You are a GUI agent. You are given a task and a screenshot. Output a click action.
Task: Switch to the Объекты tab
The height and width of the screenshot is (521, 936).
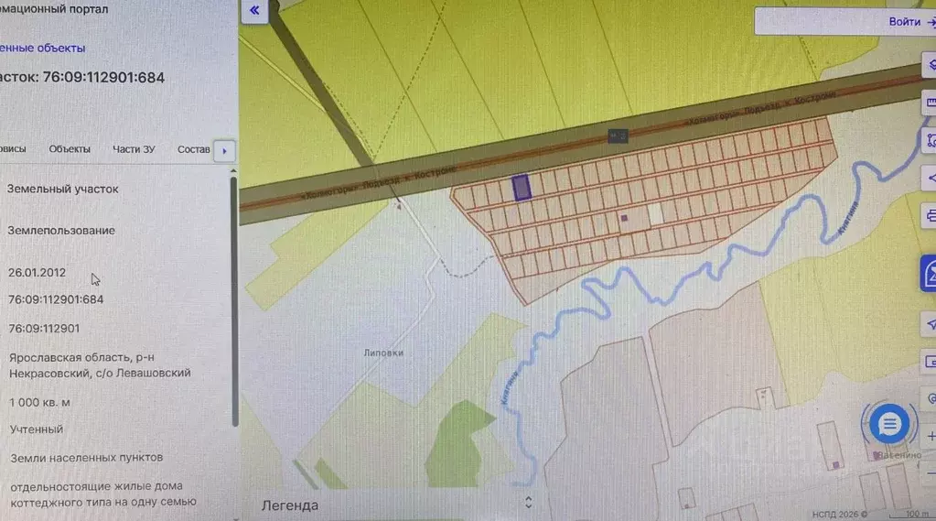(70, 149)
